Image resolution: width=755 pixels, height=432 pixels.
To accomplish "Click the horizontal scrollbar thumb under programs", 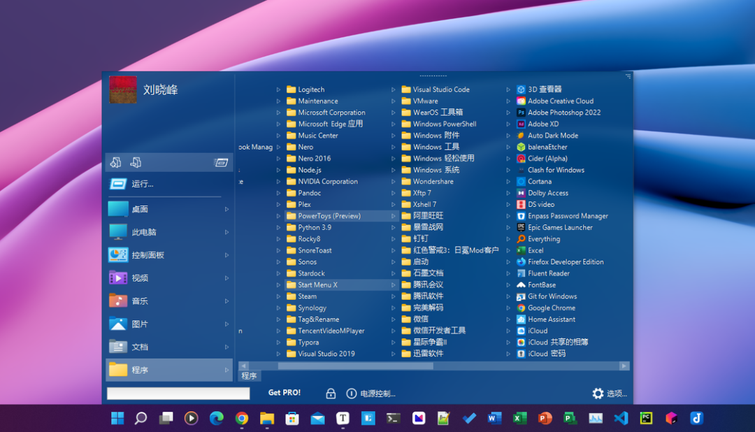I will 355,366.
